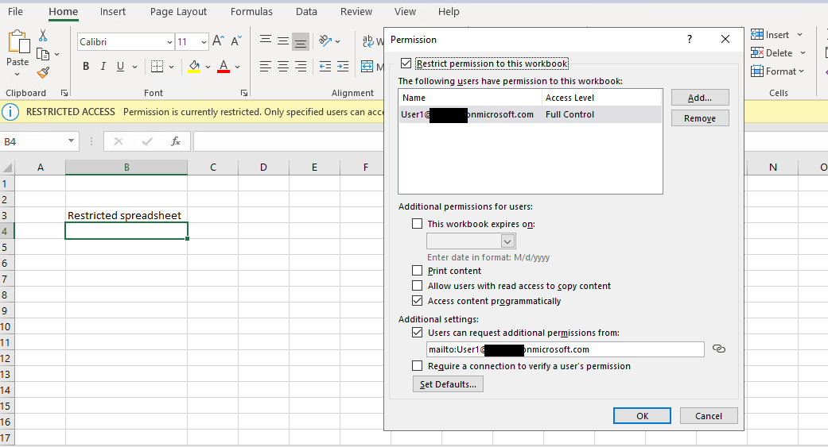Open the File menu

pyautogui.click(x=15, y=12)
